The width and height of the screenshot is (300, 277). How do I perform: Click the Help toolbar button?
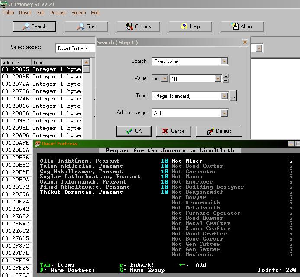pos(190,26)
